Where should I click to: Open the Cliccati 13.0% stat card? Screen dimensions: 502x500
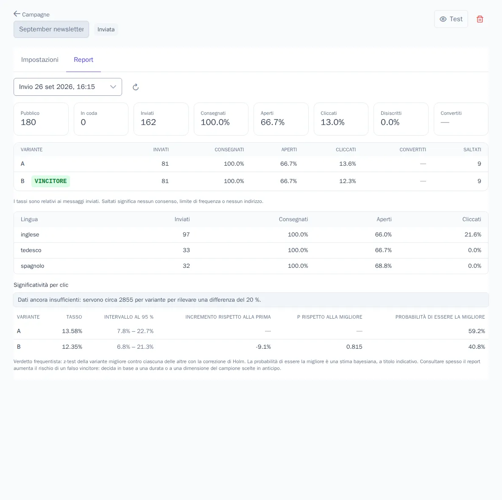341,119
